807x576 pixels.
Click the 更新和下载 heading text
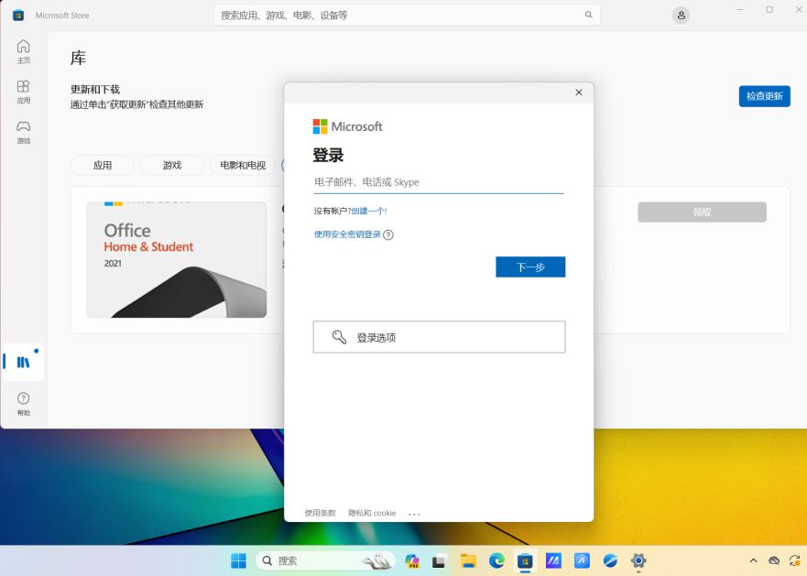click(x=95, y=89)
